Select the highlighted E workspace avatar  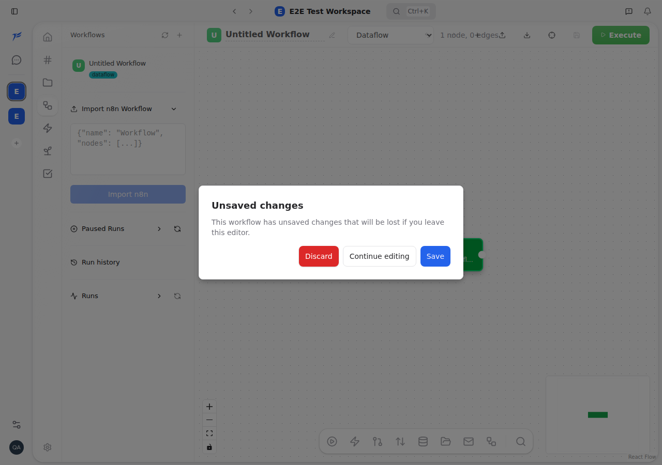coord(17,91)
